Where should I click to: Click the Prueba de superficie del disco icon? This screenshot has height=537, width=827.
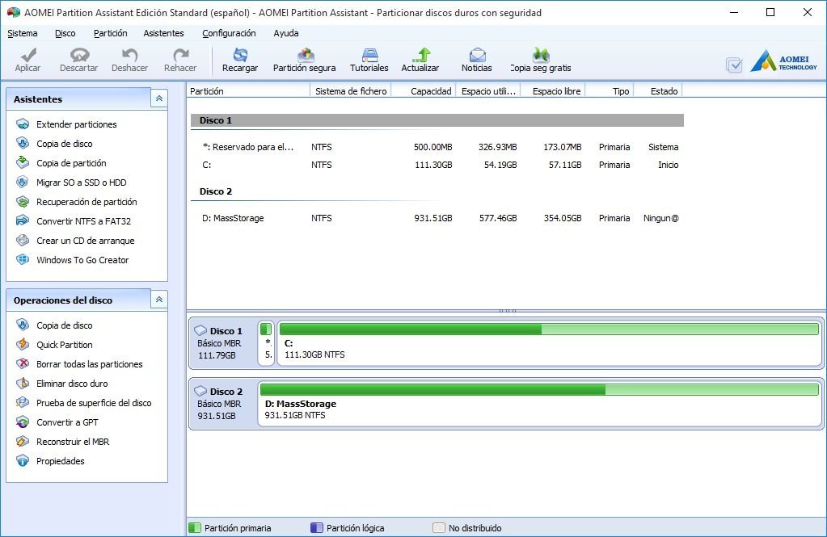pyautogui.click(x=23, y=403)
